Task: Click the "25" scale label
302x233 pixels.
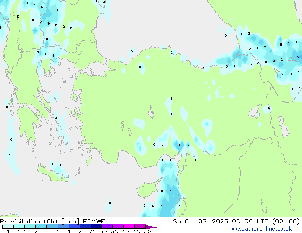Action: tap(92, 231)
